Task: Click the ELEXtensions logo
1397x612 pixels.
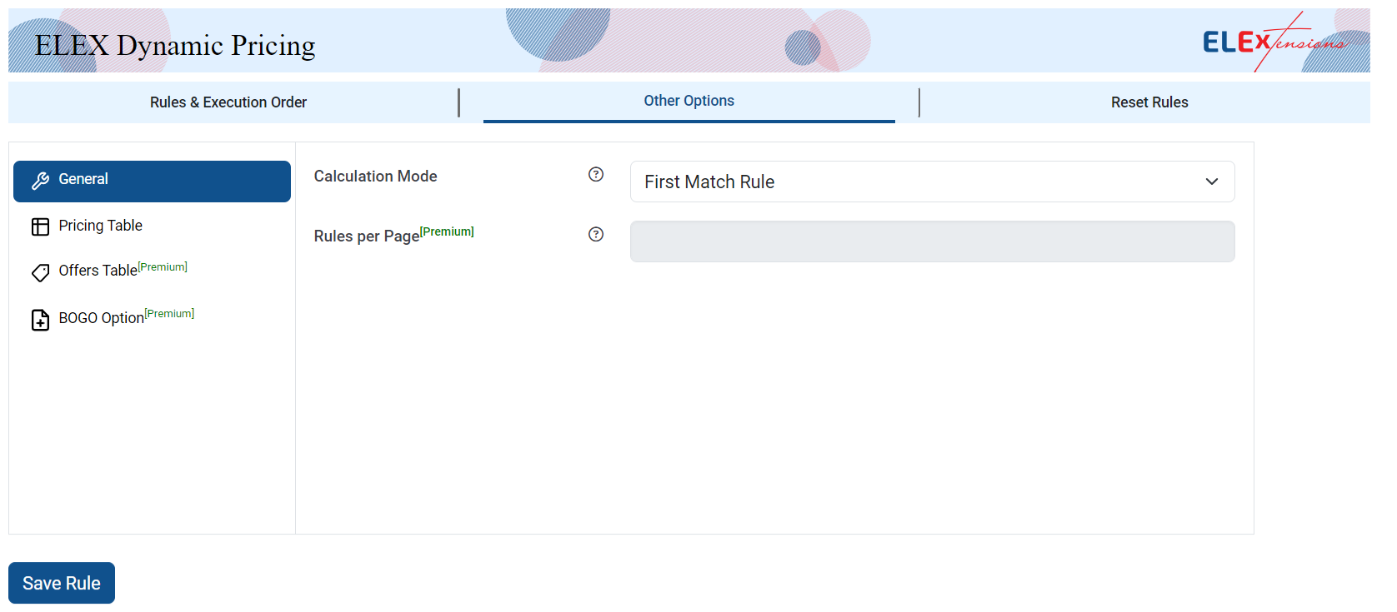Action: [x=1274, y=41]
